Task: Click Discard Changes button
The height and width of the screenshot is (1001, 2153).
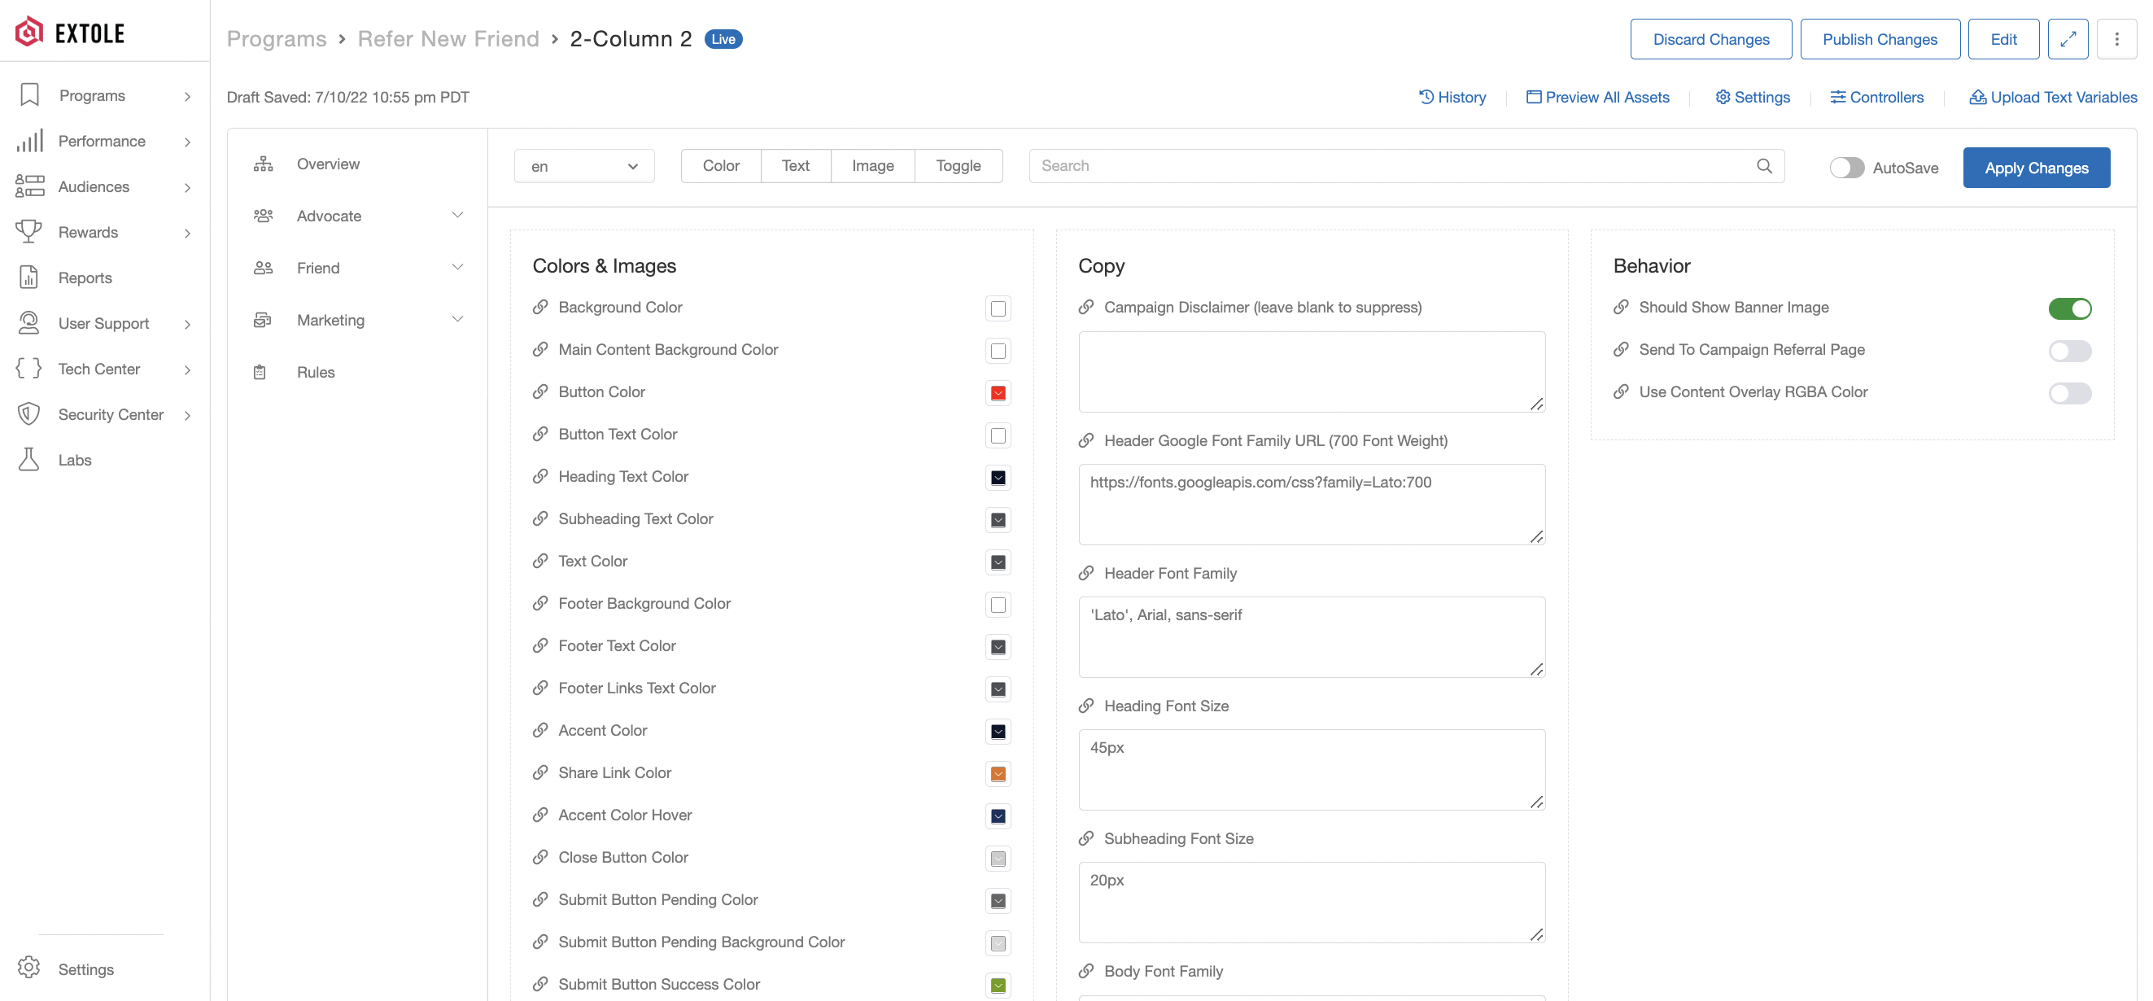Action: click(x=1711, y=39)
